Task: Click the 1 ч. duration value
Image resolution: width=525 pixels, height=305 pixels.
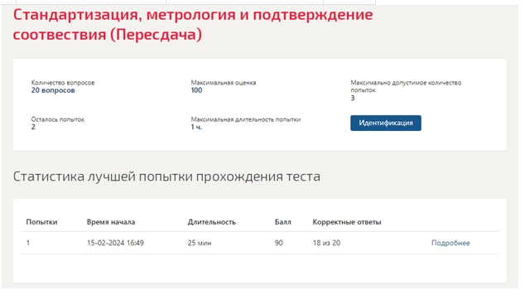Action: point(196,127)
